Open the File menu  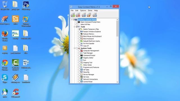click(72, 11)
